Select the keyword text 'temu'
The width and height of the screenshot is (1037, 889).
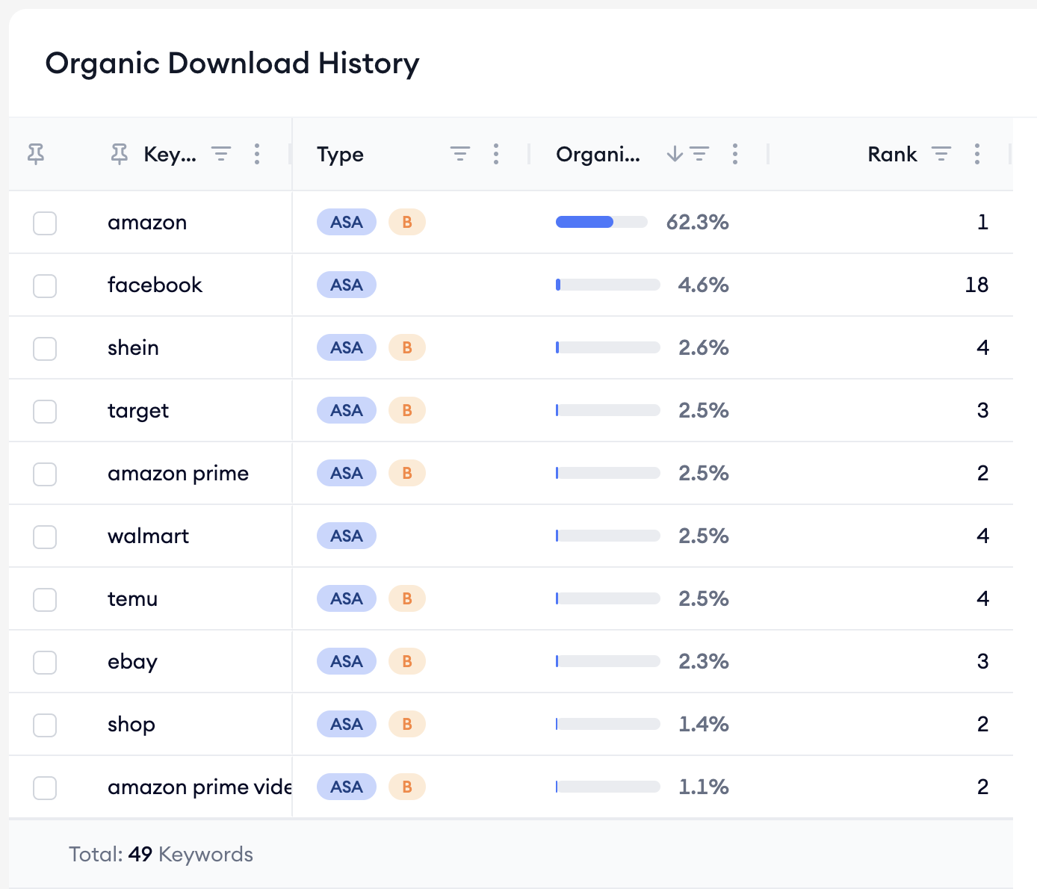[132, 599]
